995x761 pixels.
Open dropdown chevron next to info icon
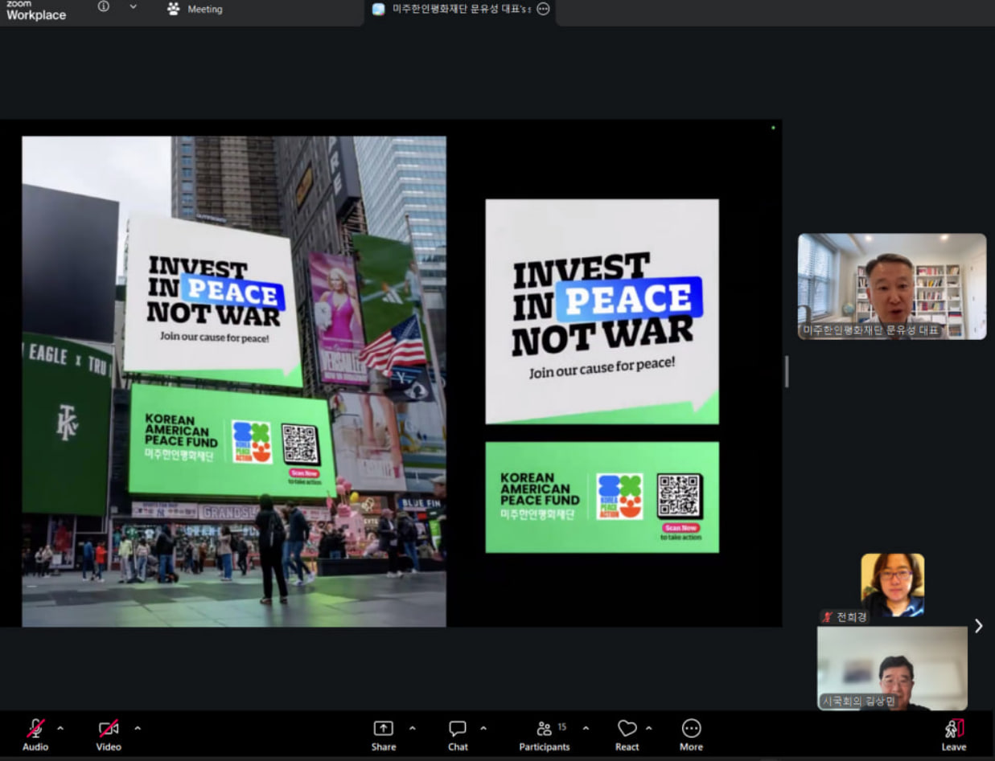click(134, 6)
